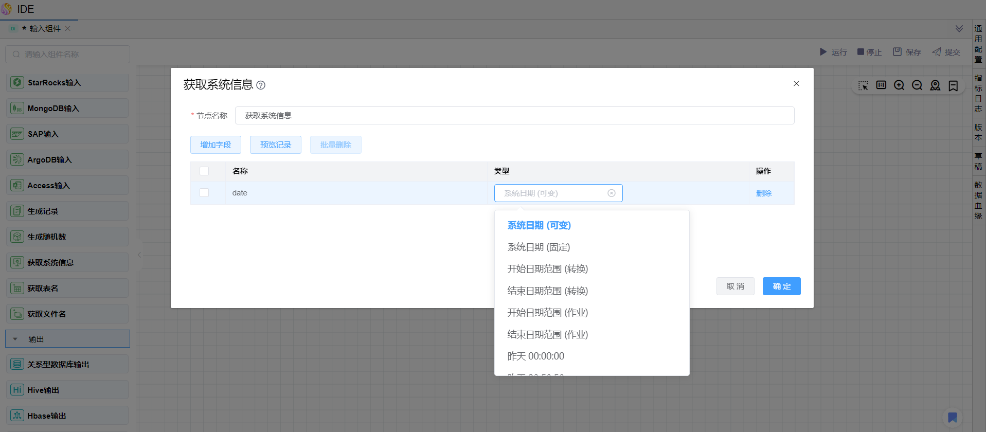The height and width of the screenshot is (432, 986).
Task: Expand the double-chevron tab overflow menu
Action: pos(959,29)
